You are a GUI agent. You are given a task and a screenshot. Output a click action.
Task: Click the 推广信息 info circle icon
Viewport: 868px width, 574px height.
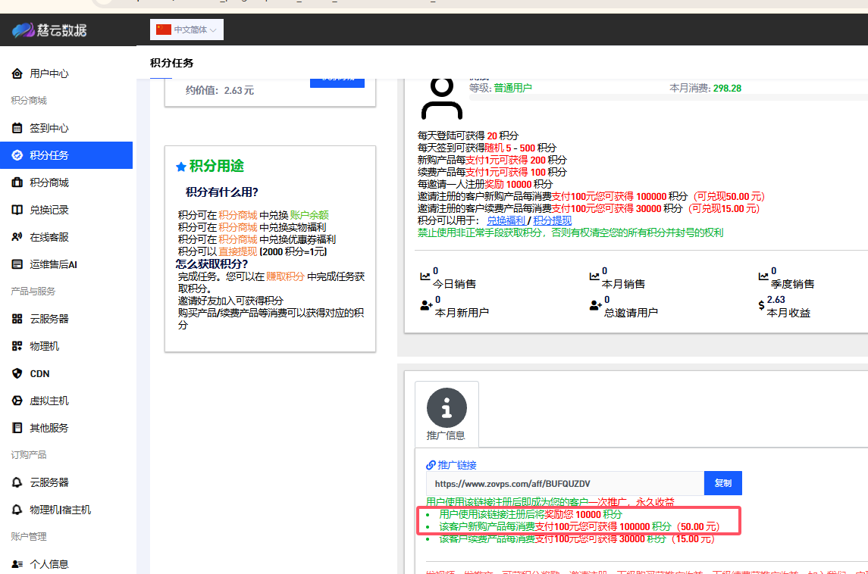tap(447, 407)
